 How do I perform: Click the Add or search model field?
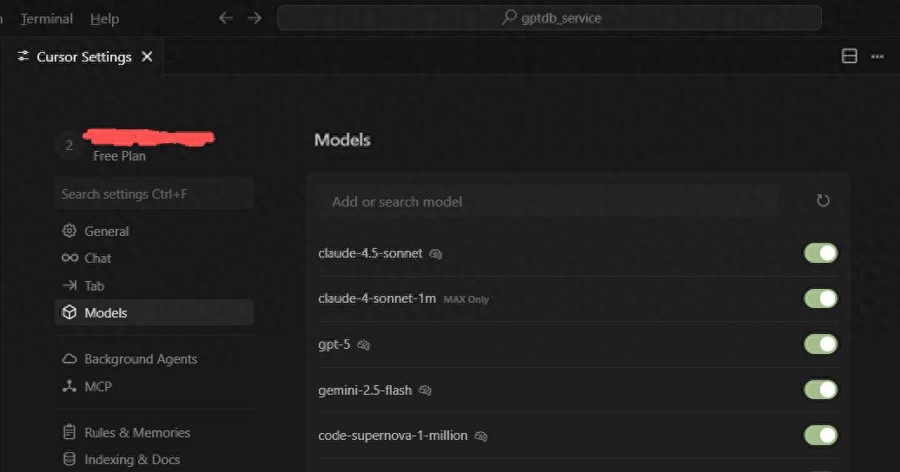[556, 201]
